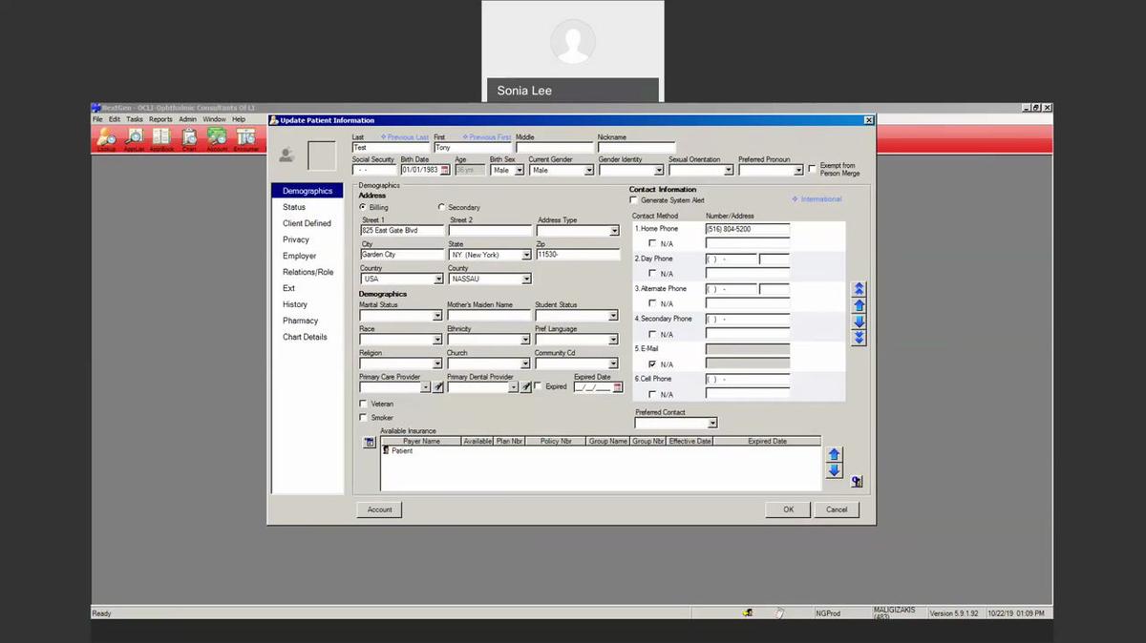This screenshot has width=1146, height=643.
Task: Open the Lookup tool in the toolbar
Action: (106, 138)
